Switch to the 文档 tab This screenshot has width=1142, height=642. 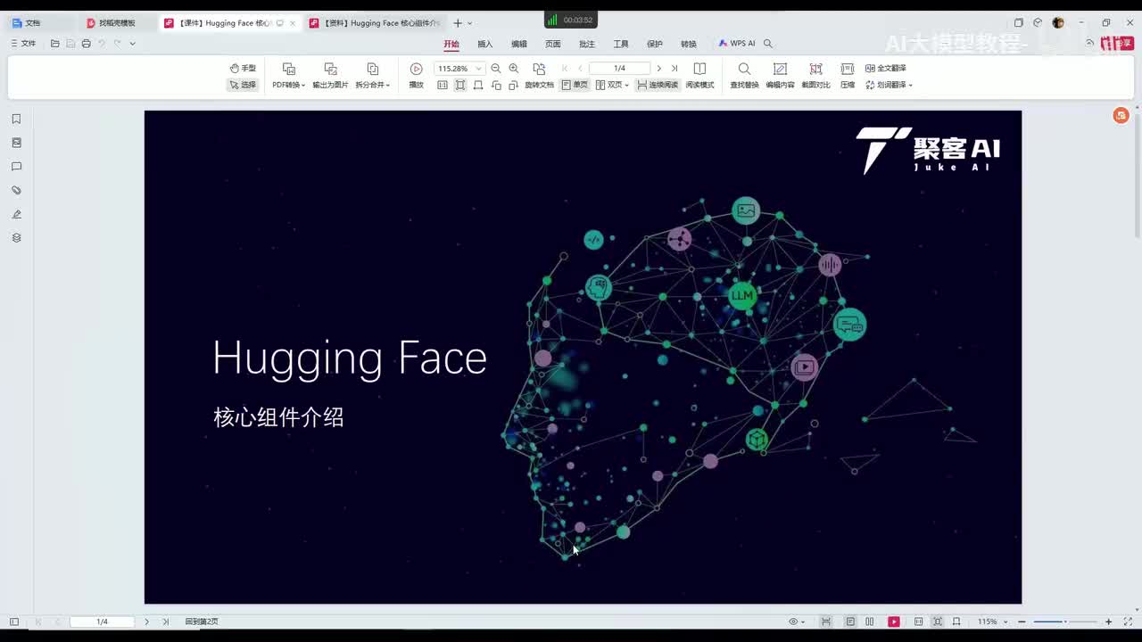40,23
